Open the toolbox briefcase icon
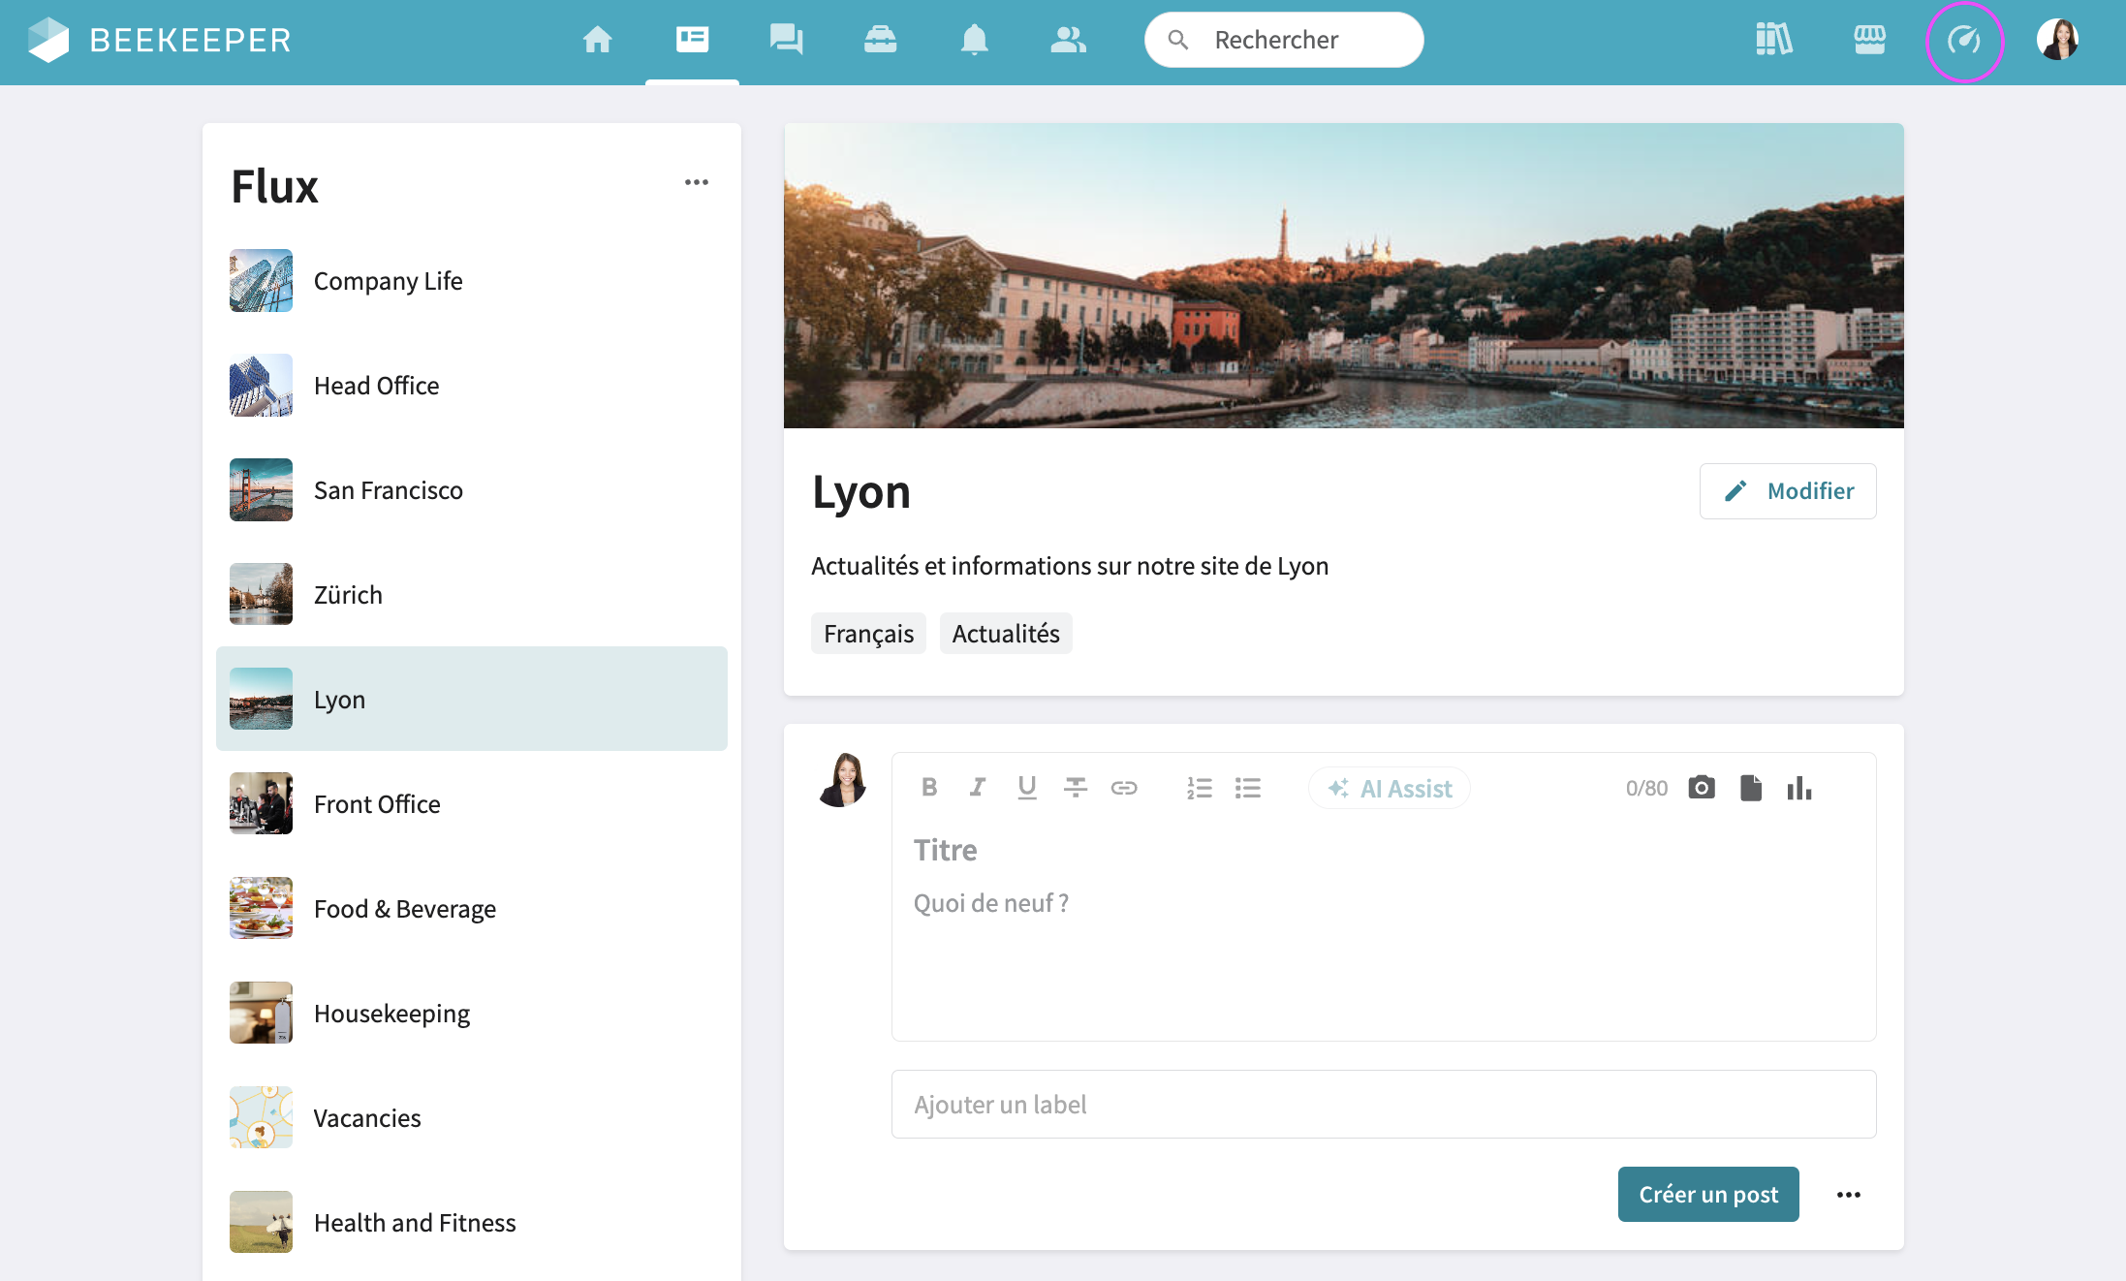Image resolution: width=2126 pixels, height=1281 pixels. click(x=880, y=40)
